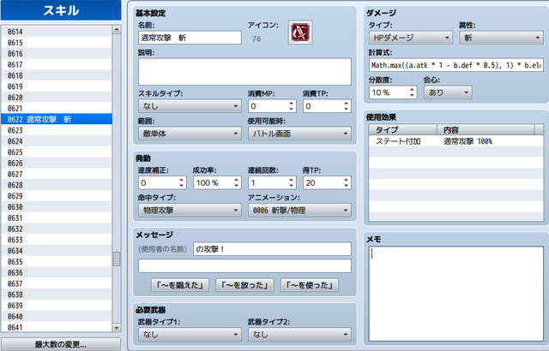
Task: Click the skill list scroll-down arrow
Action: pos(117,328)
